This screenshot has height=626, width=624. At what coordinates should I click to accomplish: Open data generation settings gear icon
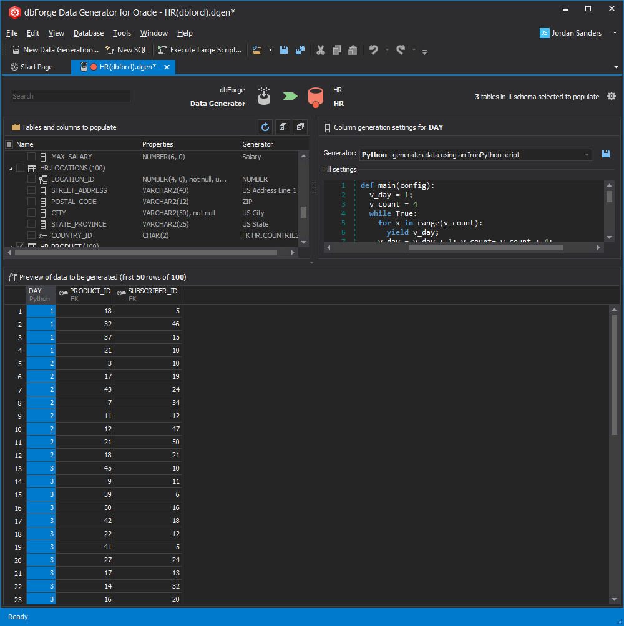click(x=612, y=96)
